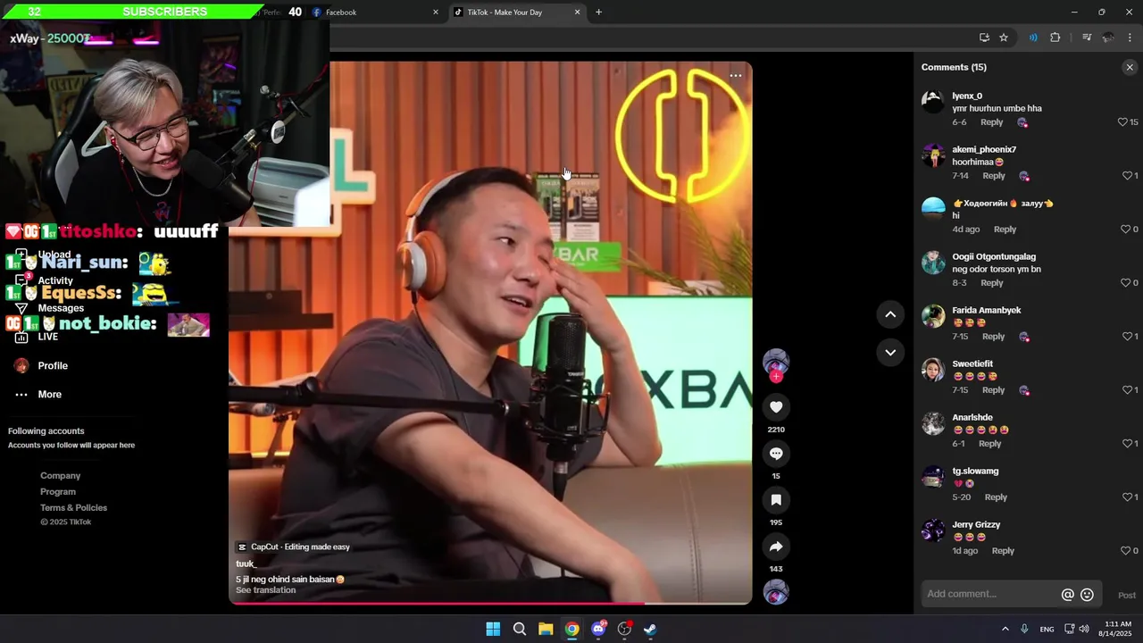Image resolution: width=1143 pixels, height=643 pixels.
Task: Insert mention with @ icon
Action: [1067, 595]
